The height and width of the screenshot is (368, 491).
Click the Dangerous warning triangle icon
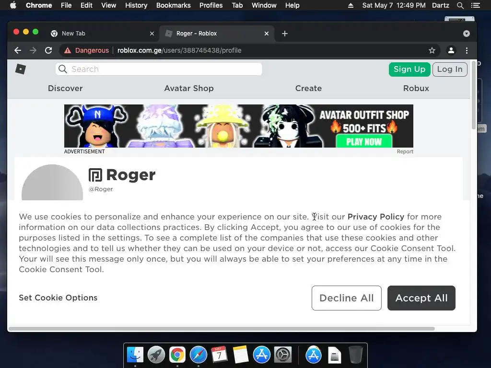(x=68, y=50)
